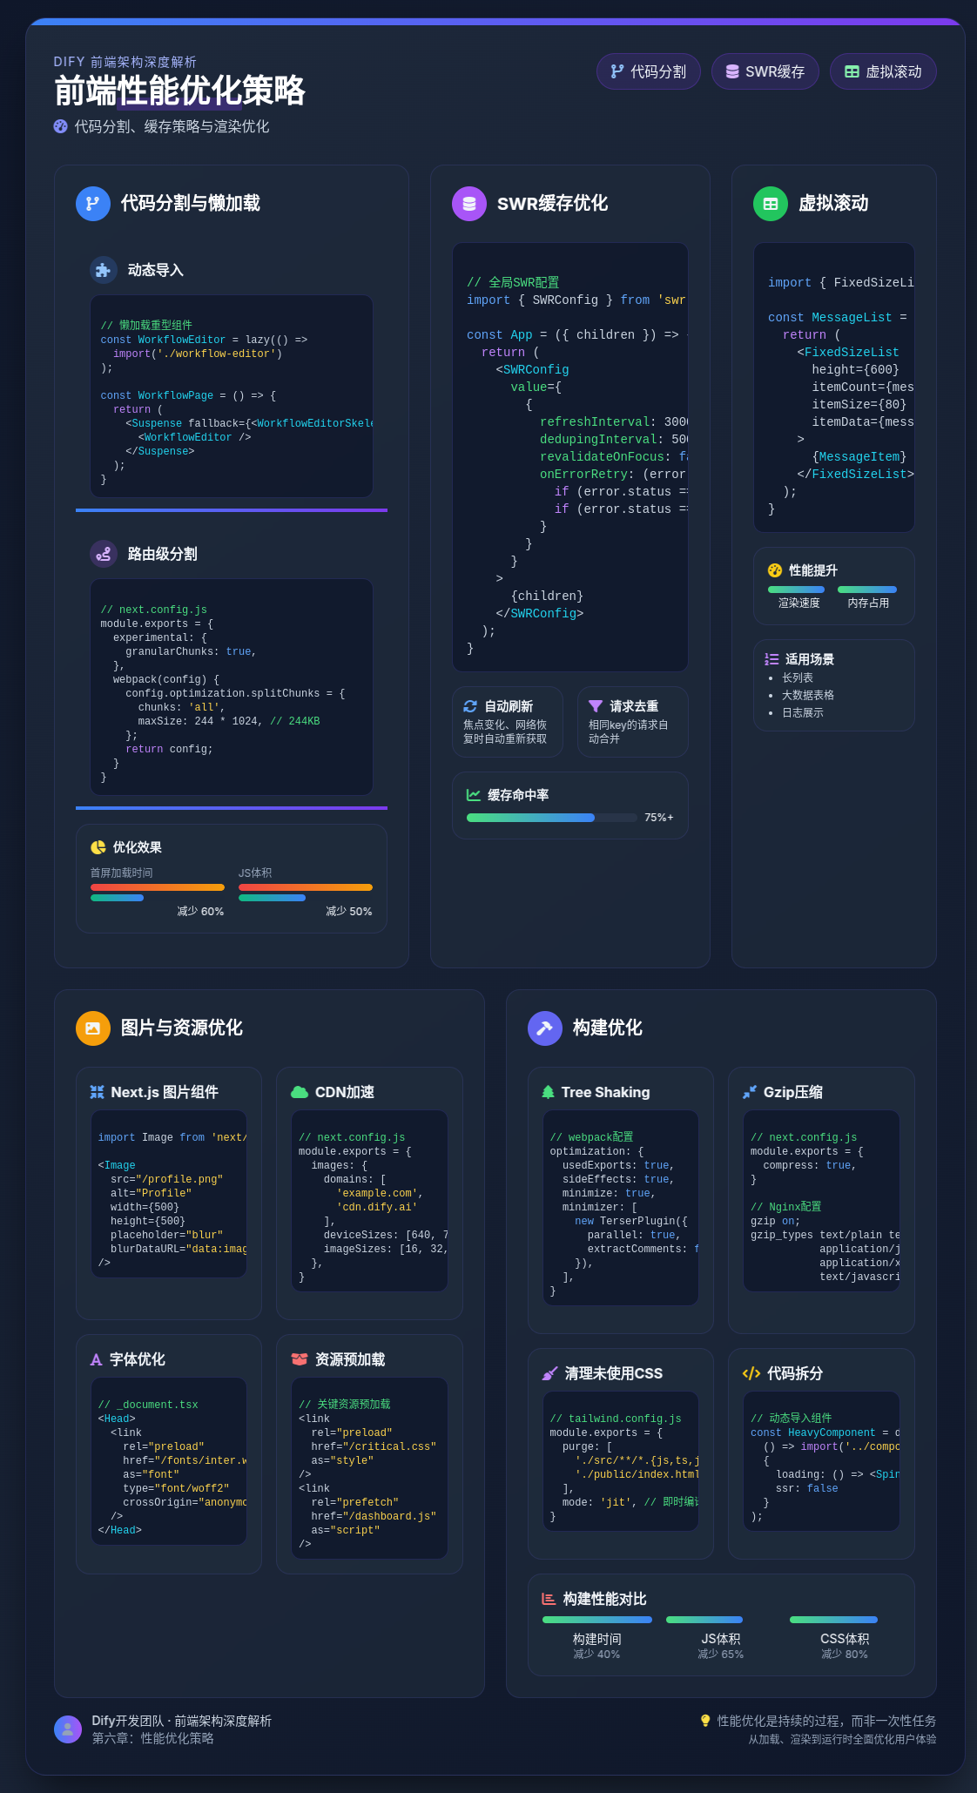Click the 渲染速度 gradient bar

796,590
